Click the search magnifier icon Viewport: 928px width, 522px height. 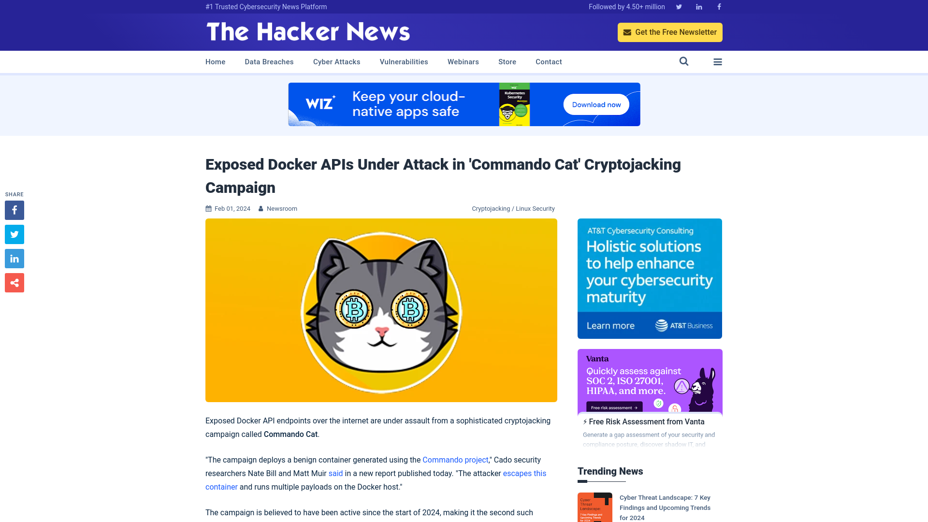pyautogui.click(x=684, y=62)
